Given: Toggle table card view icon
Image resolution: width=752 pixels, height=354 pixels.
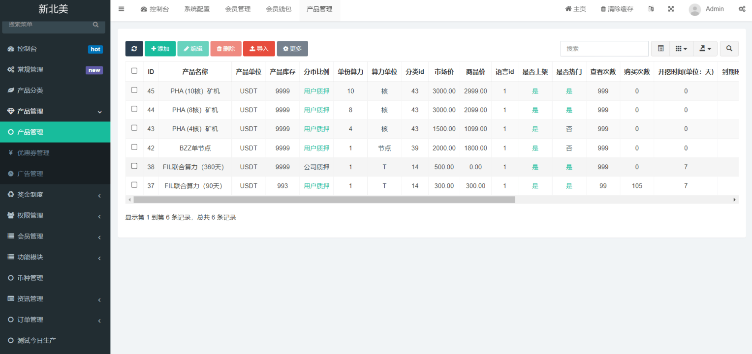Looking at the screenshot, I should pos(660,49).
